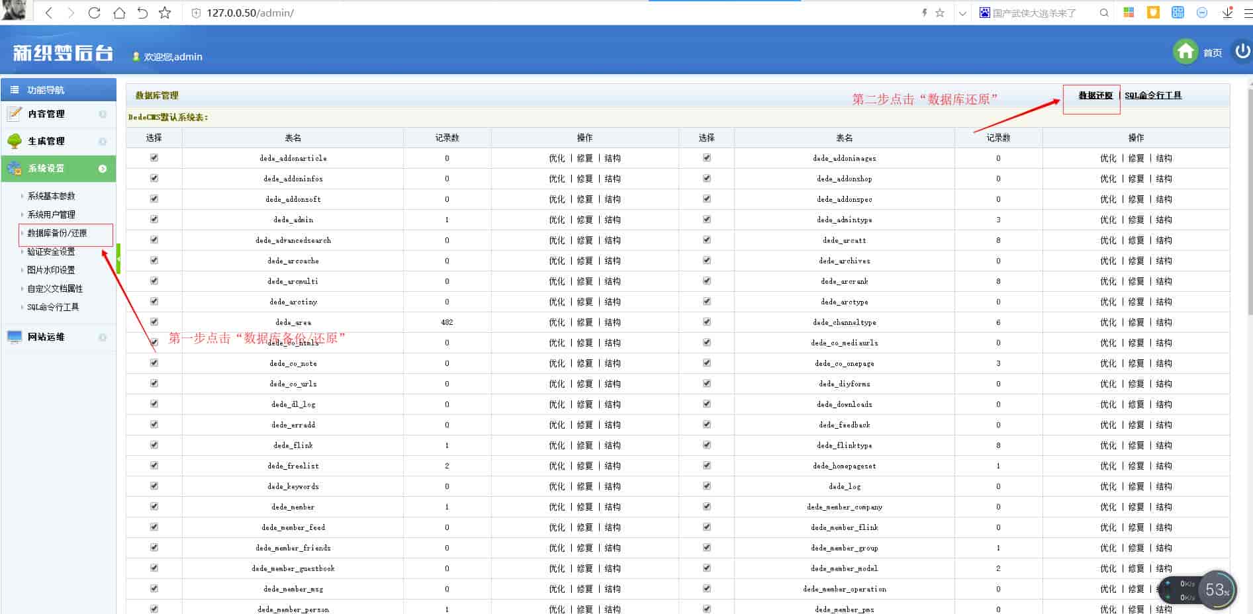Bookmark page with star icon
The image size is (1253, 614).
[x=165, y=13]
